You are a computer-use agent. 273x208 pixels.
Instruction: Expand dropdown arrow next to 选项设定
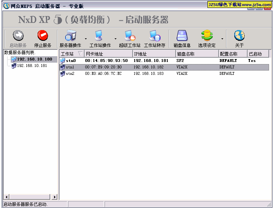coord(222,39)
